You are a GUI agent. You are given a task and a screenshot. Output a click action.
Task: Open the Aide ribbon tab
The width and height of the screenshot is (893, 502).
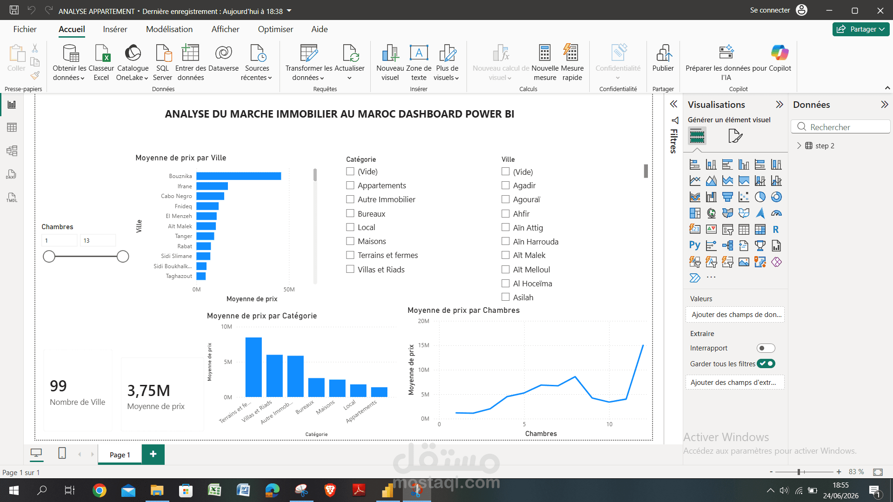[x=320, y=29]
